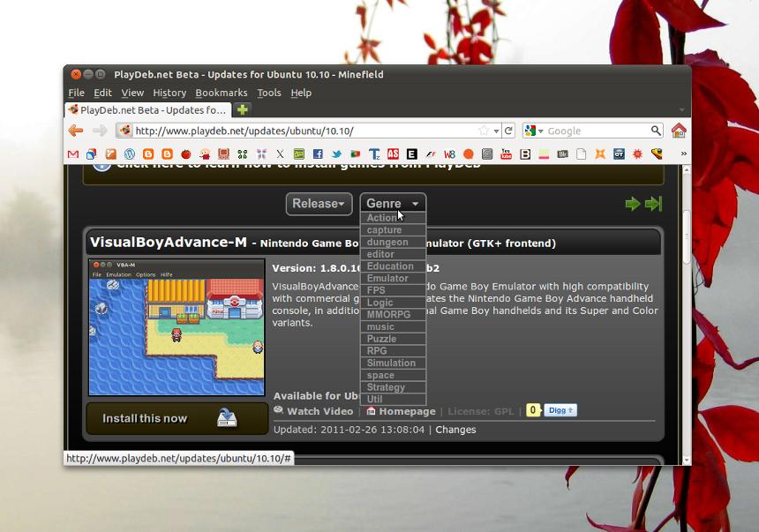Viewport: 759px width, 532px height.
Task: Click the Install this now button
Action: [x=177, y=418]
